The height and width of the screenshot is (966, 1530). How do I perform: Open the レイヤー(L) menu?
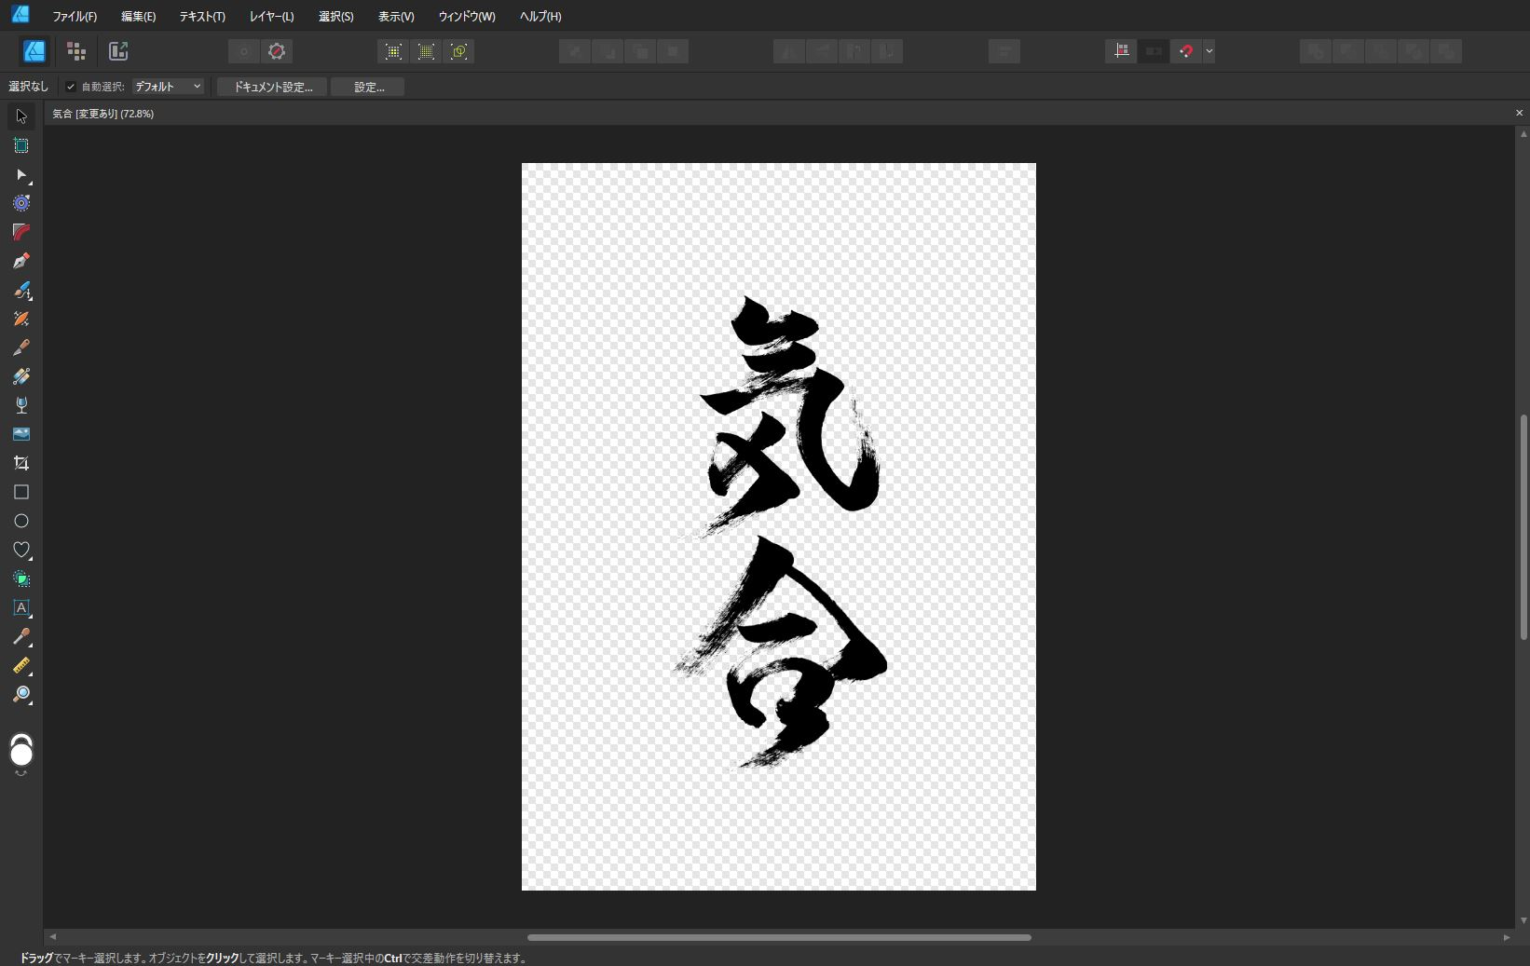point(271,17)
